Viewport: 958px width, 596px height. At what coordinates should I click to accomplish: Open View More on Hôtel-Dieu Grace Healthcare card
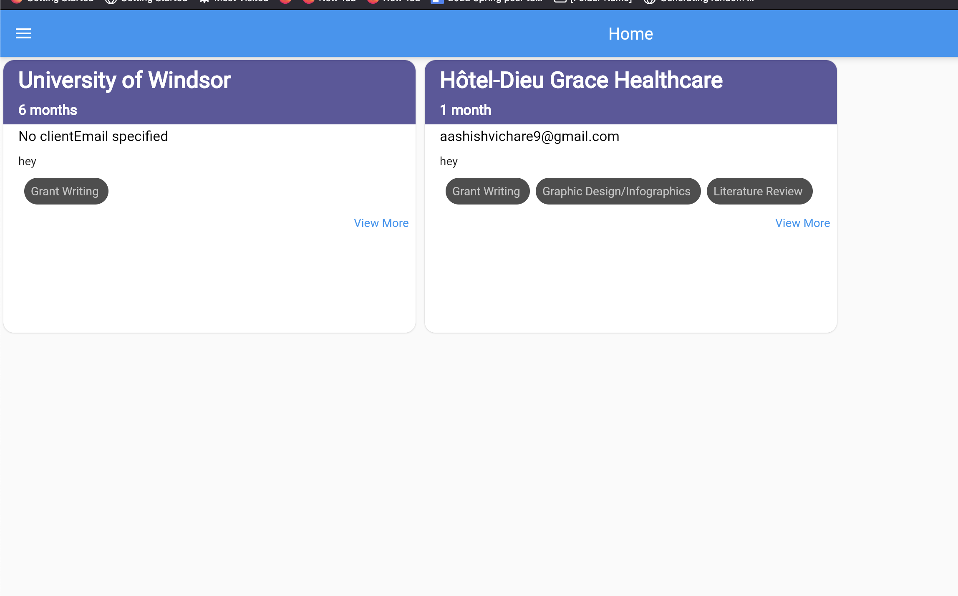(802, 223)
